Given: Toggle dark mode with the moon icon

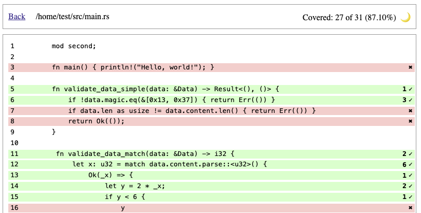Looking at the screenshot, I should [405, 18].
